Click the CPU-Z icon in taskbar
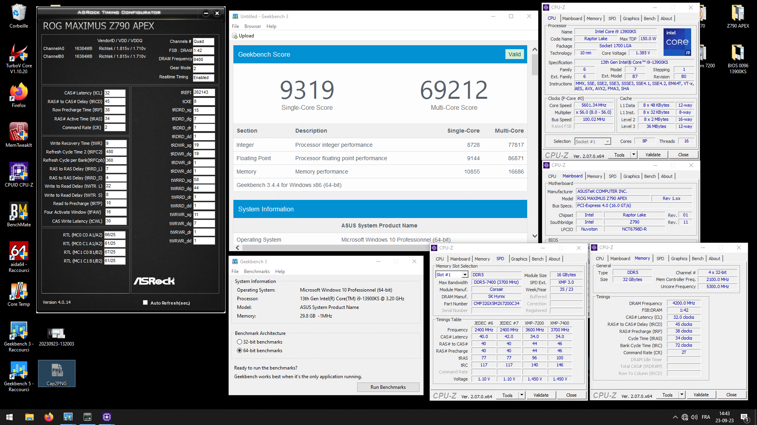Viewport: 757px width, 425px height. click(107, 417)
